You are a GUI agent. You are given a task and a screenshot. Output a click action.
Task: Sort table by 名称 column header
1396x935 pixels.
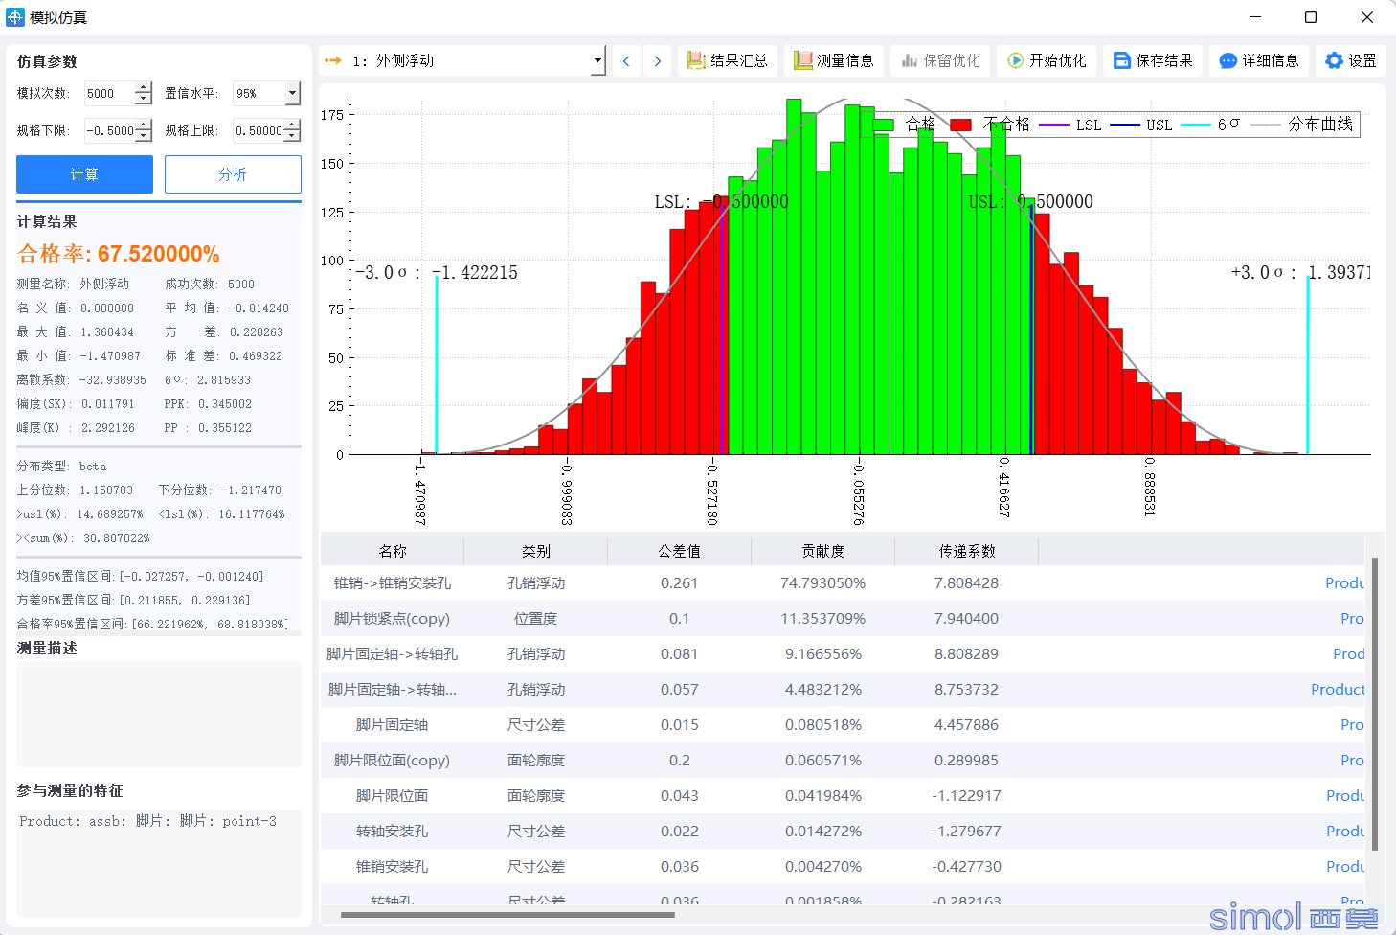click(393, 551)
